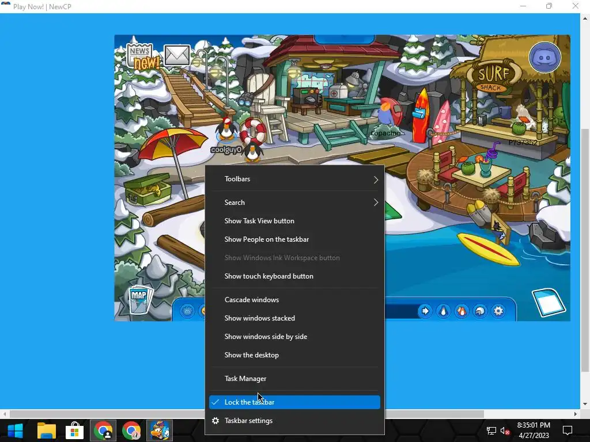Click the vertical scrollbar thumb
Screen dimensions: 590x442
(x=585, y=250)
